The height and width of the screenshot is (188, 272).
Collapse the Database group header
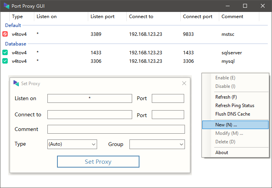point(16,44)
